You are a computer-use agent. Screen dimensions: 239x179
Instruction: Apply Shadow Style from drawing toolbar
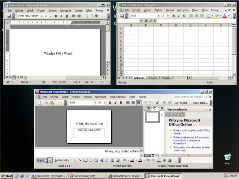point(164,160)
